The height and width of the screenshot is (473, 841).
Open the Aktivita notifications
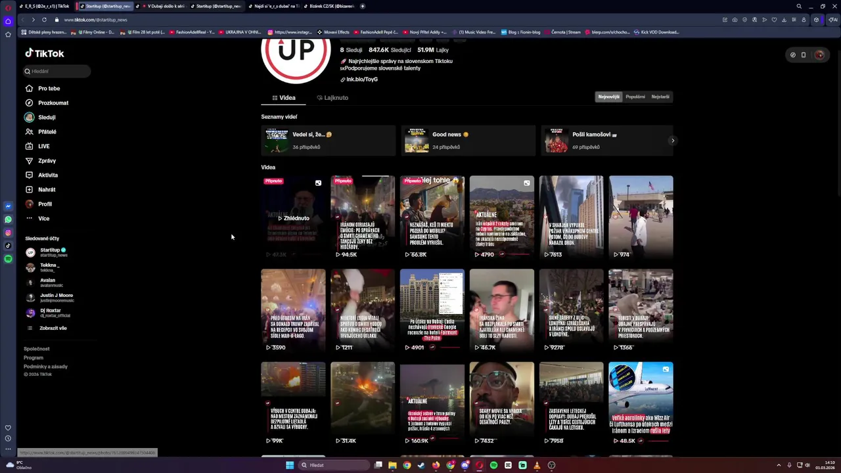coord(41,175)
